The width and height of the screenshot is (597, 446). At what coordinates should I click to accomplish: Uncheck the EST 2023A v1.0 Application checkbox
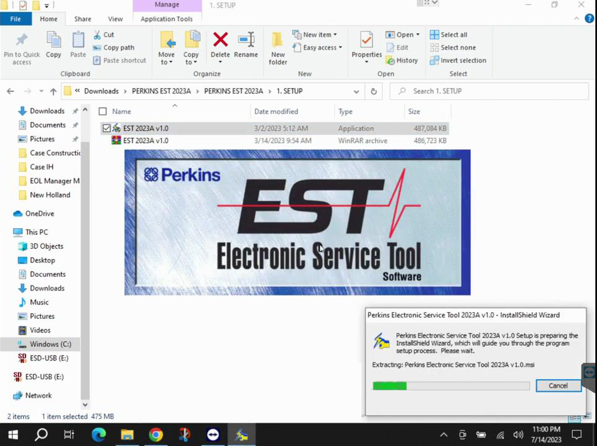[x=106, y=128]
